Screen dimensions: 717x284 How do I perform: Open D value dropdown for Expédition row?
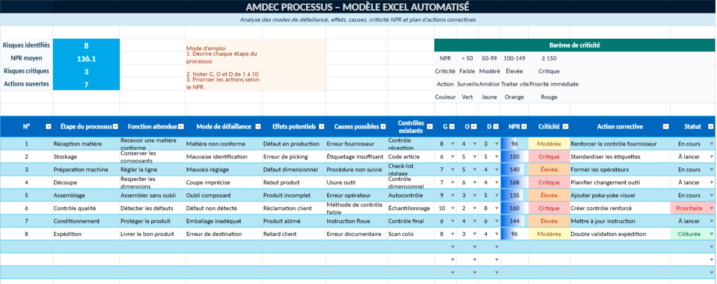[x=497, y=234]
